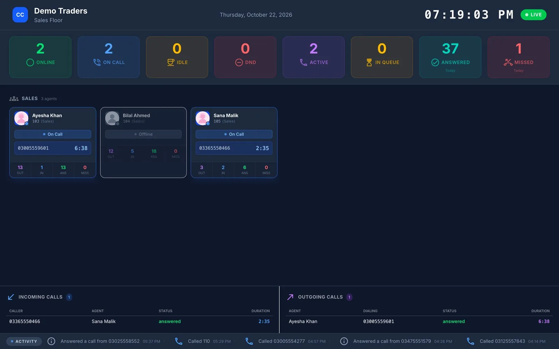Viewport: 559px width, 349px height.
Task: Click the green LIVE badge
Action: 533,15
